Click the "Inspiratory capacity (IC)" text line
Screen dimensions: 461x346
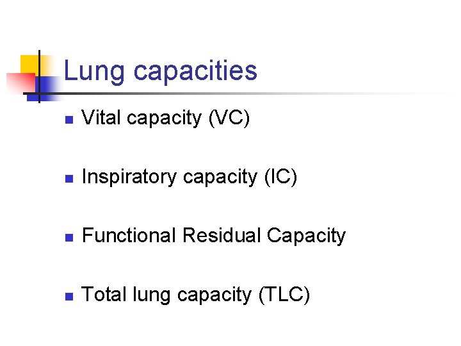coord(190,177)
